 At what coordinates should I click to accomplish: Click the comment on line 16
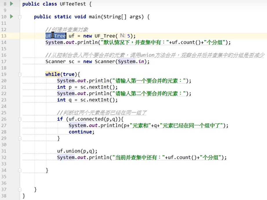(155, 55)
